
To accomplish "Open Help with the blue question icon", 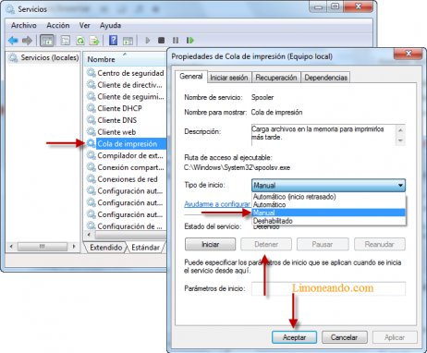I will tap(113, 41).
